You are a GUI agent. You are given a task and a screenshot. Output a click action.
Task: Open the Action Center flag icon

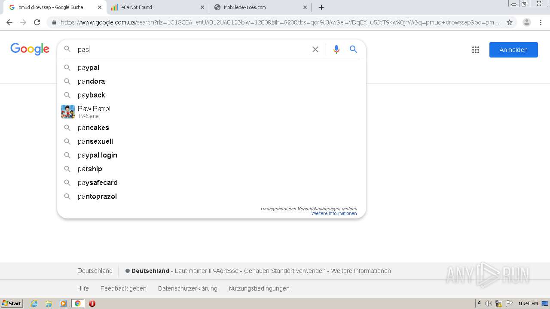[509, 303]
